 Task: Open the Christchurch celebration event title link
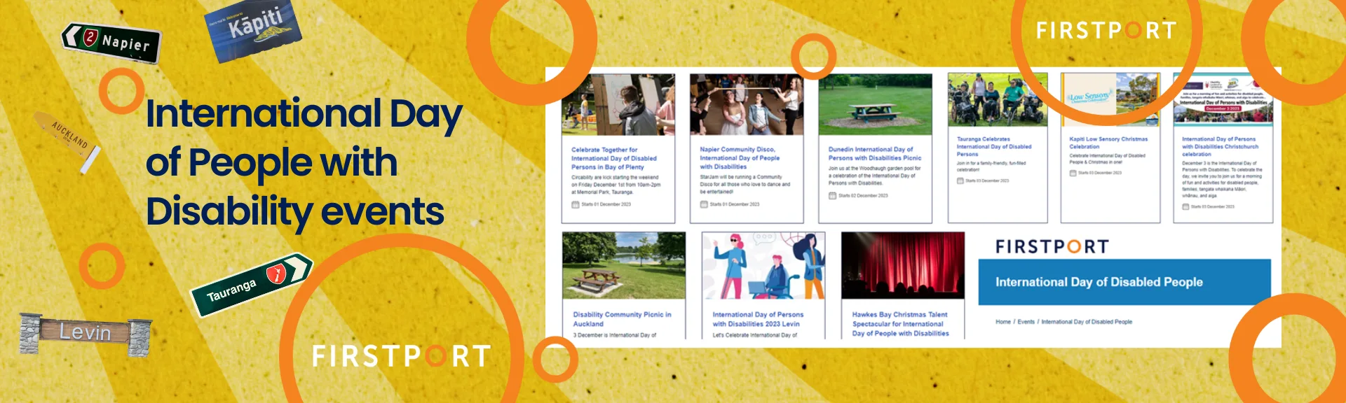[x=1220, y=146]
